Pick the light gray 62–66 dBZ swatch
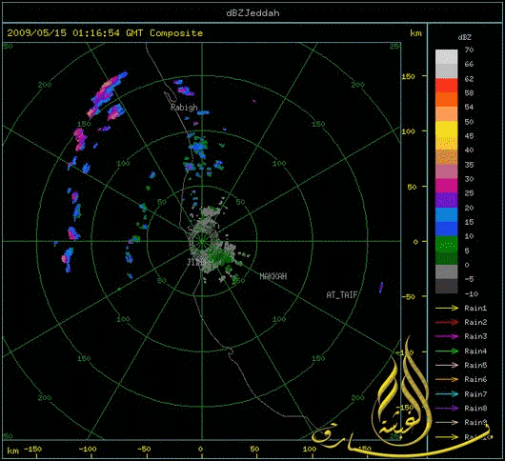 pos(446,71)
